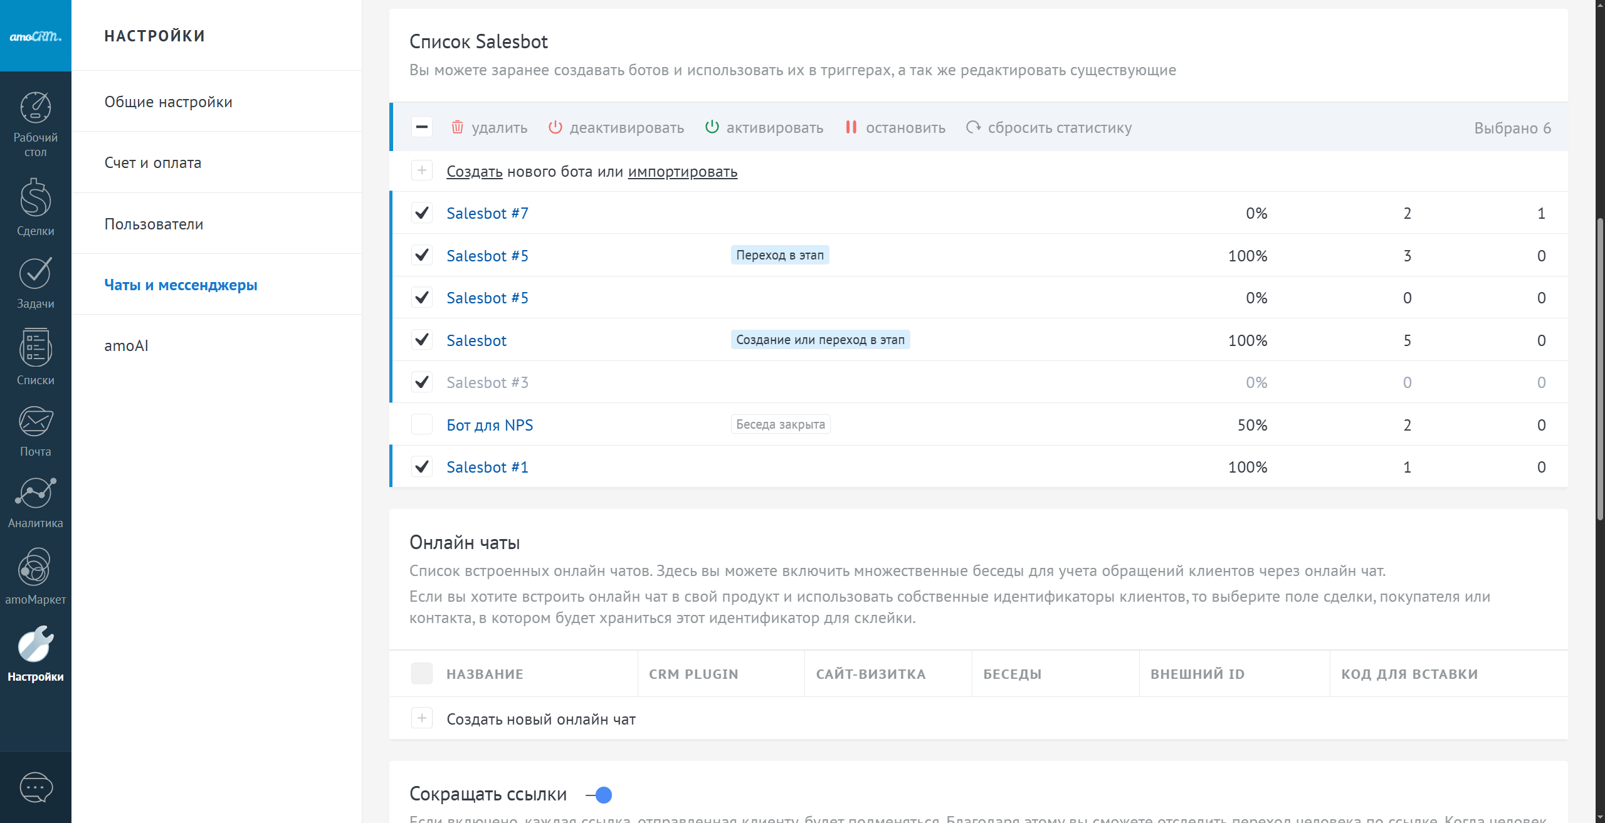The width and height of the screenshot is (1605, 823).
Task: Open the Salesbot #1 bot link
Action: coord(487,467)
